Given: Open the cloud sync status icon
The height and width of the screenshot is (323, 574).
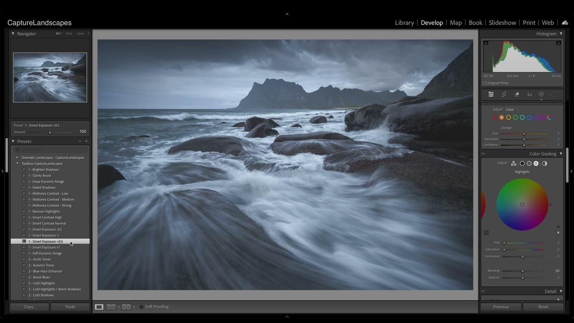Looking at the screenshot, I should pyautogui.click(x=565, y=22).
